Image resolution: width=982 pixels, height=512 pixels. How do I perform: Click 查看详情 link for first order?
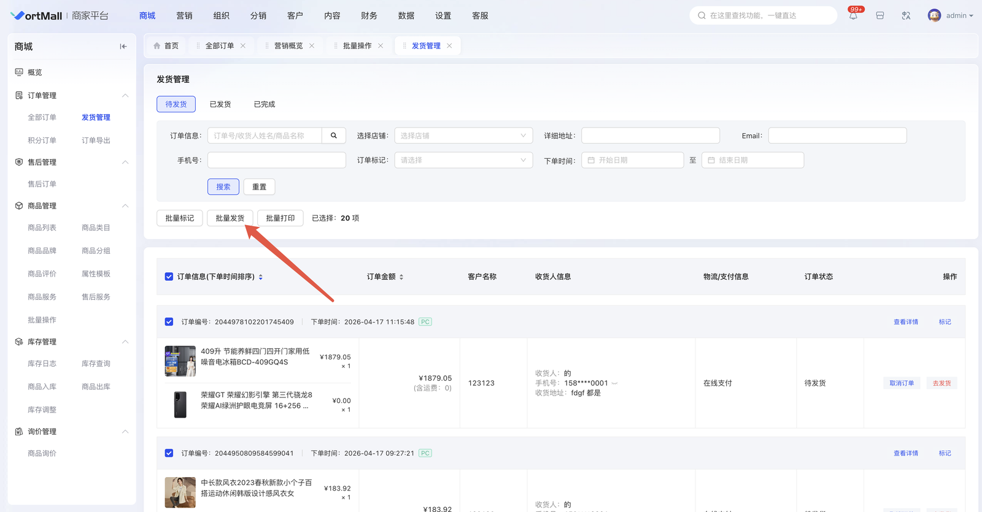905,322
